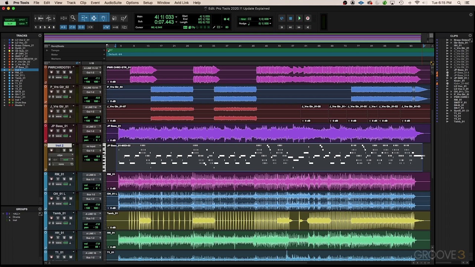The image size is (475, 267).
Task: Recall zoom preset 3
Action: (45, 27)
